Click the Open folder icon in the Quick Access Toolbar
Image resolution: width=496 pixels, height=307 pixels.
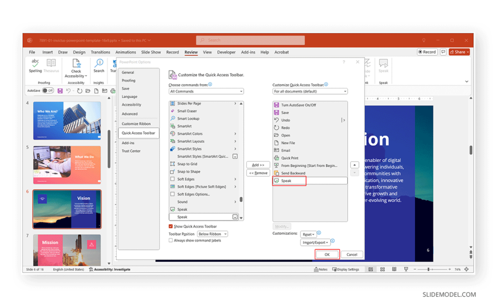click(x=88, y=91)
